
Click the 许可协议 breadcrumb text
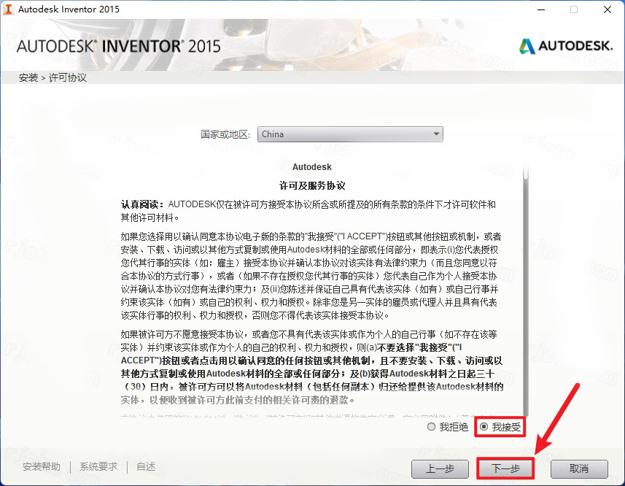[x=68, y=77]
